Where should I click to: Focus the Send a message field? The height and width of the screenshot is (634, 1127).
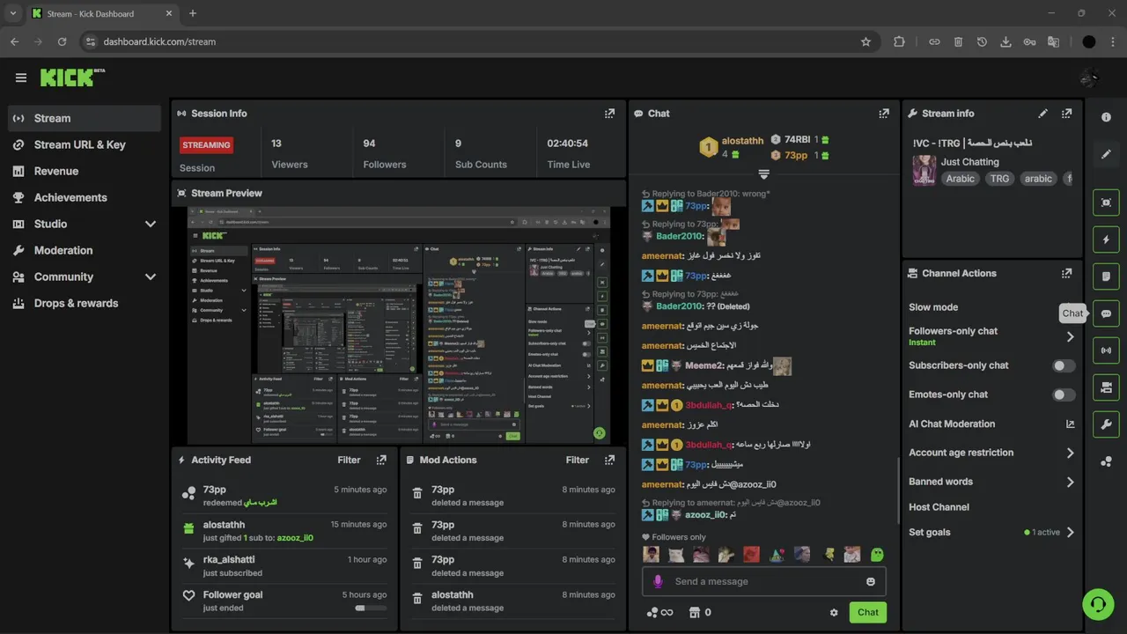(764, 581)
